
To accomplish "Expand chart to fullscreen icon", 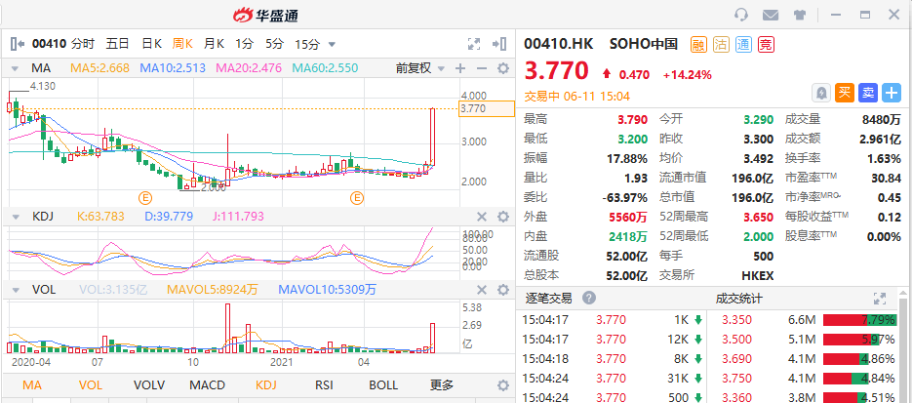I will coord(474,44).
